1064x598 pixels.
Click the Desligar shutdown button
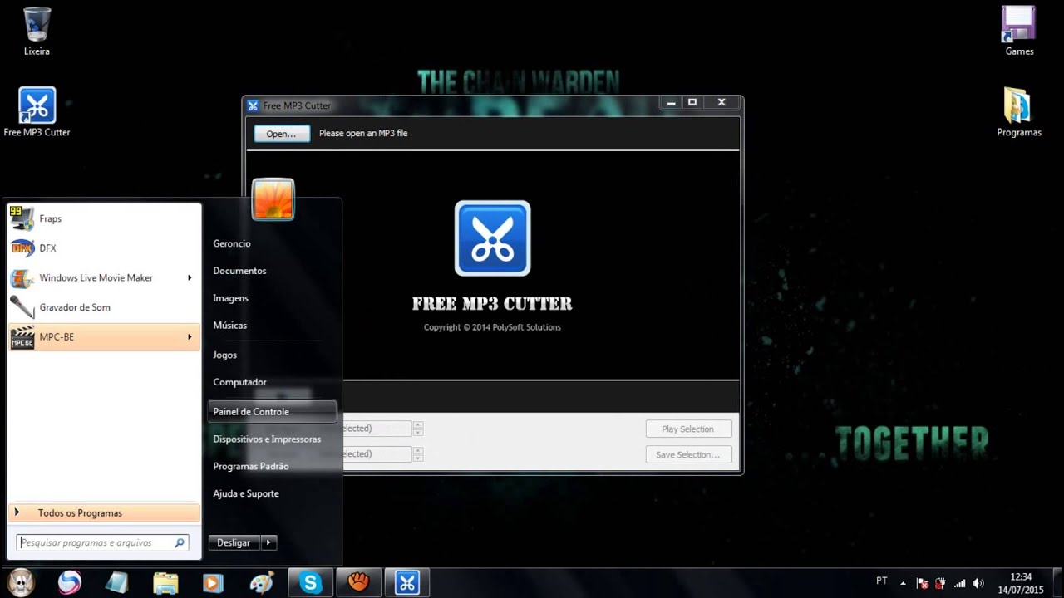[x=234, y=542]
